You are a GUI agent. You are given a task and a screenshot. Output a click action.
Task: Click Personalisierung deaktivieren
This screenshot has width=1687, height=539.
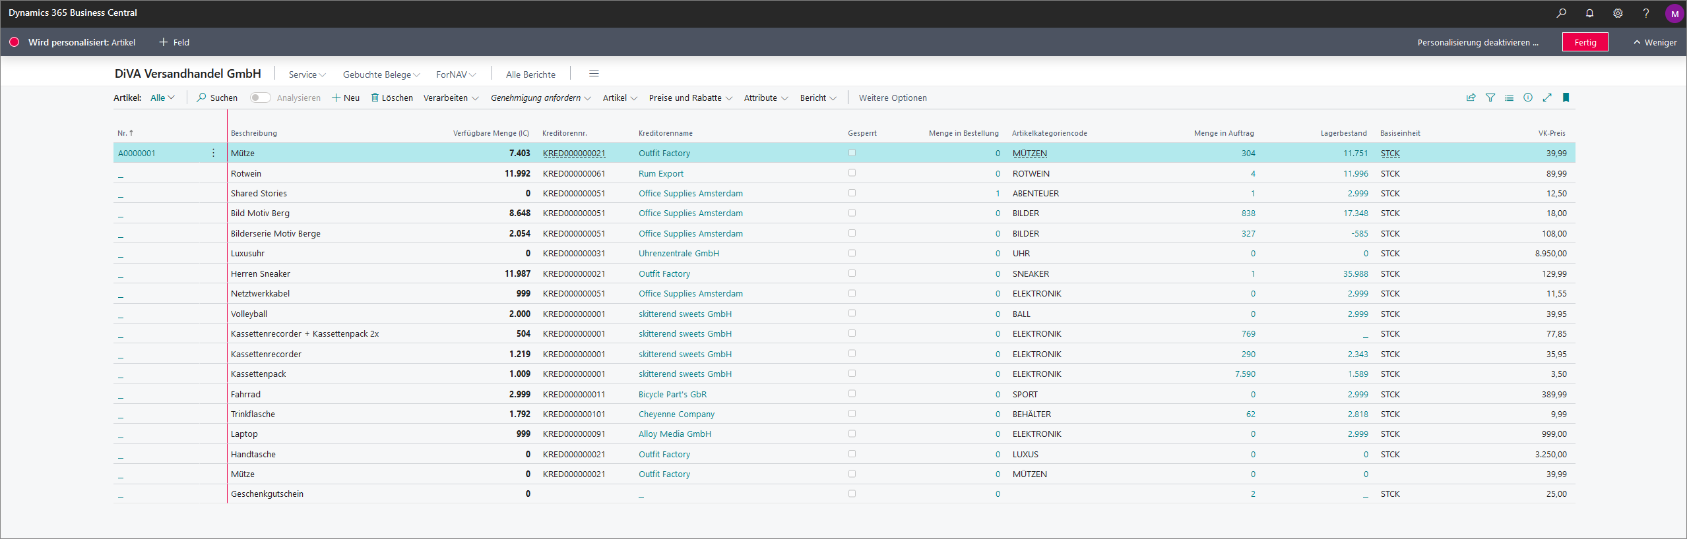pyautogui.click(x=1478, y=42)
